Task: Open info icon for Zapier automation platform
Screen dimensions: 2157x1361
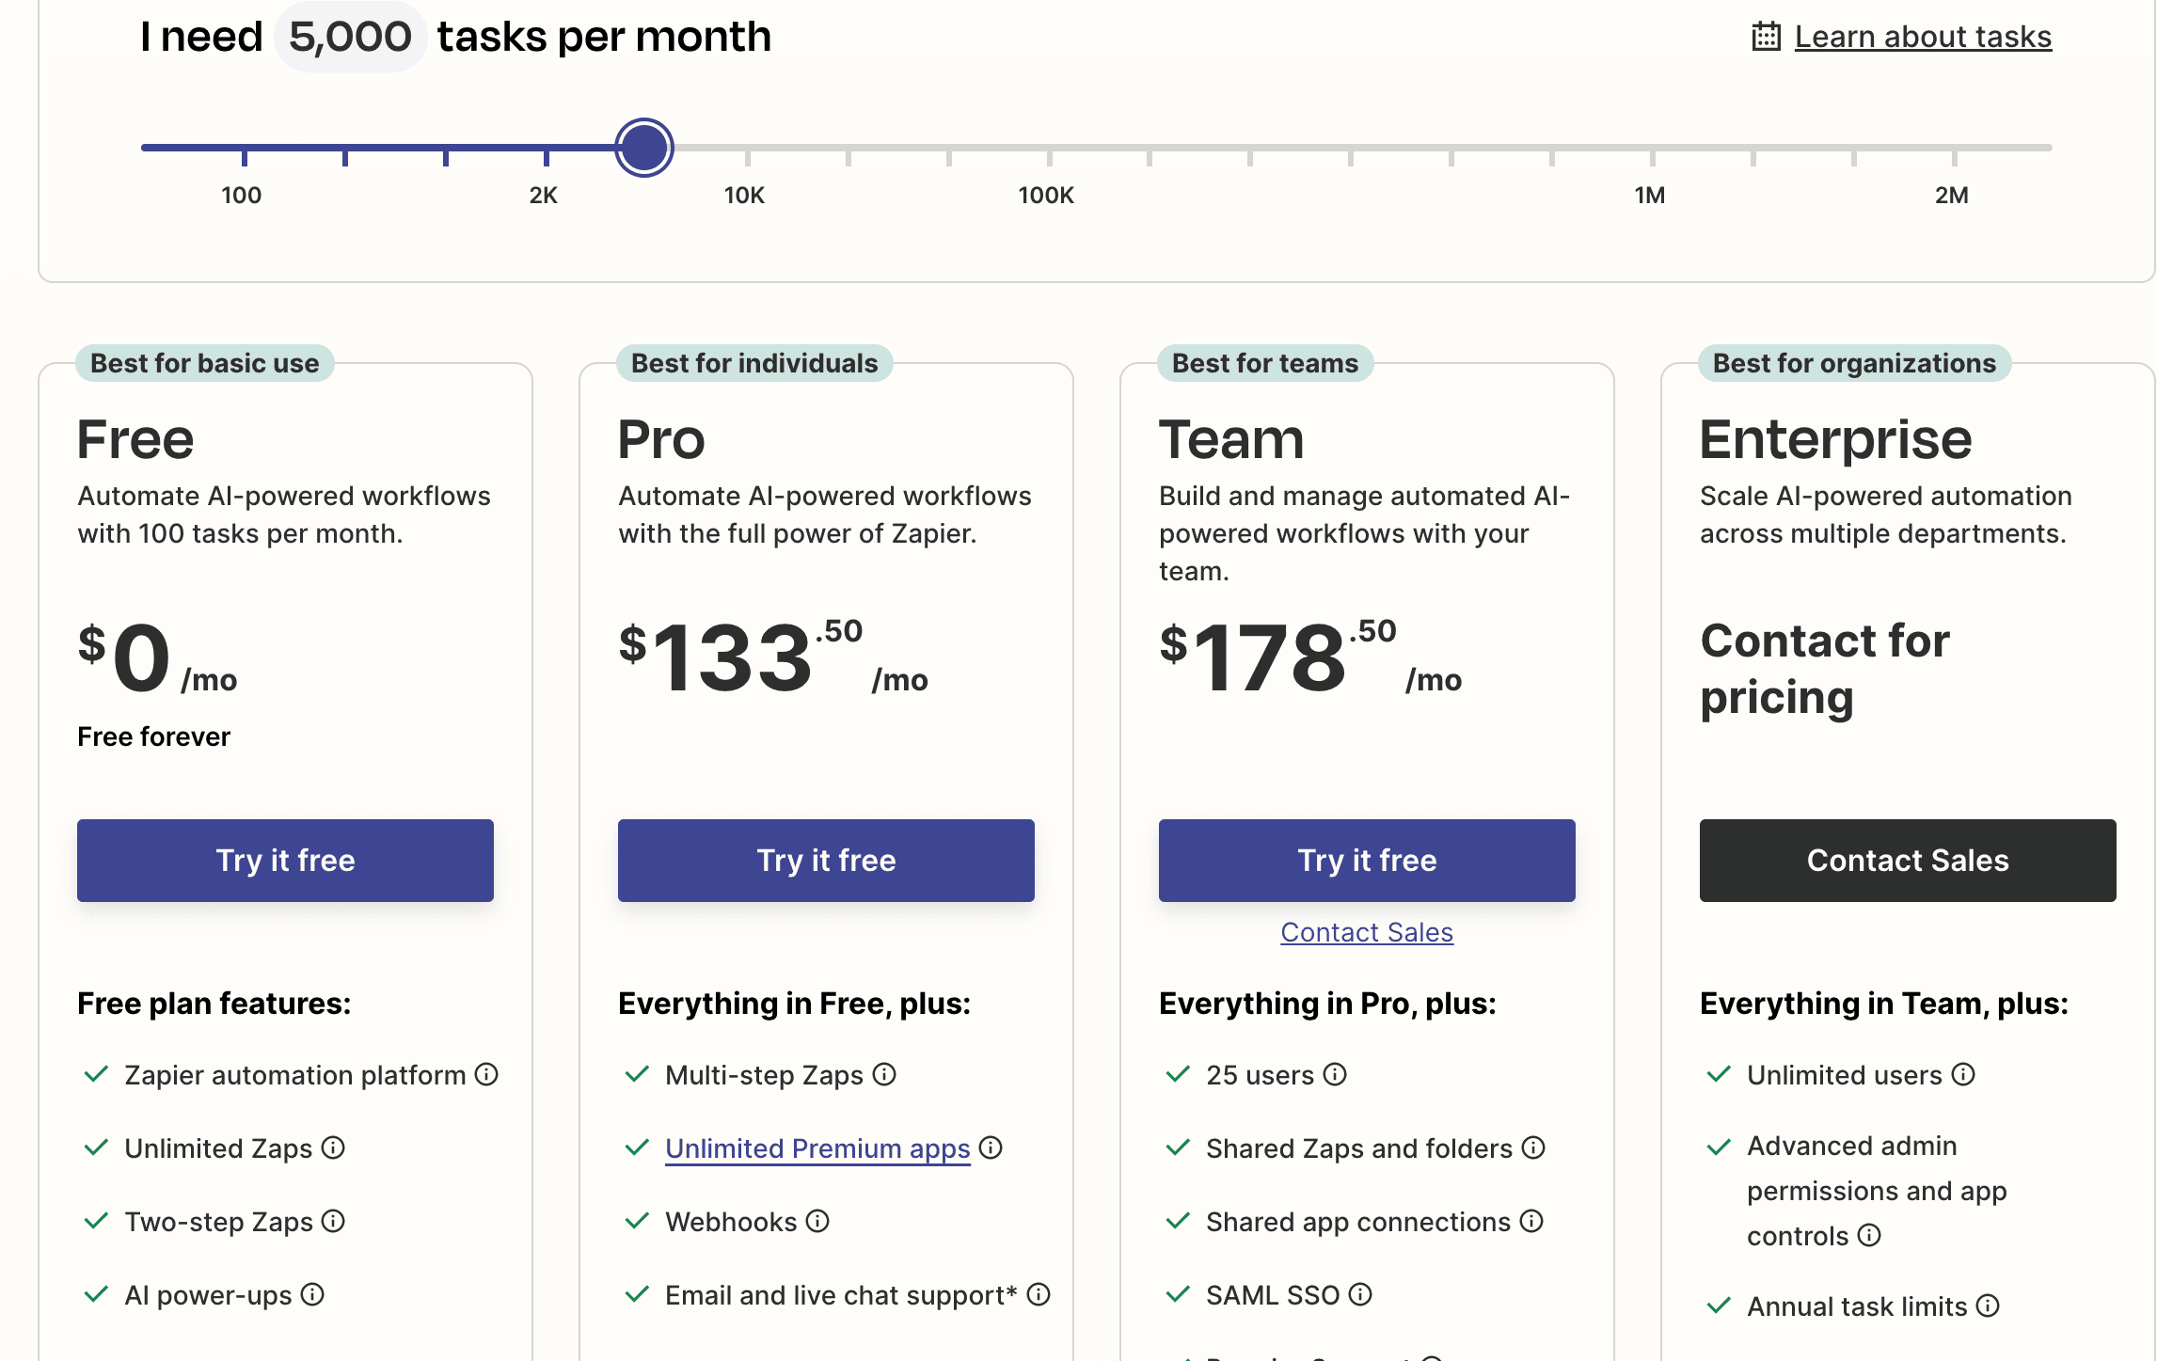Action: tap(486, 1074)
